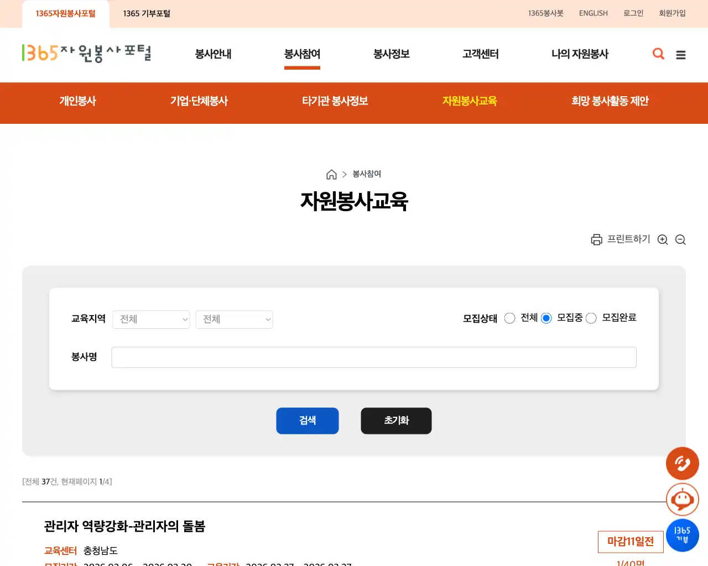Switch to the 1365 기부포털 tab
The height and width of the screenshot is (566, 708).
[147, 13]
